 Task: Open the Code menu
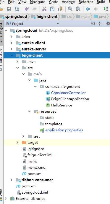pos(54,2)
